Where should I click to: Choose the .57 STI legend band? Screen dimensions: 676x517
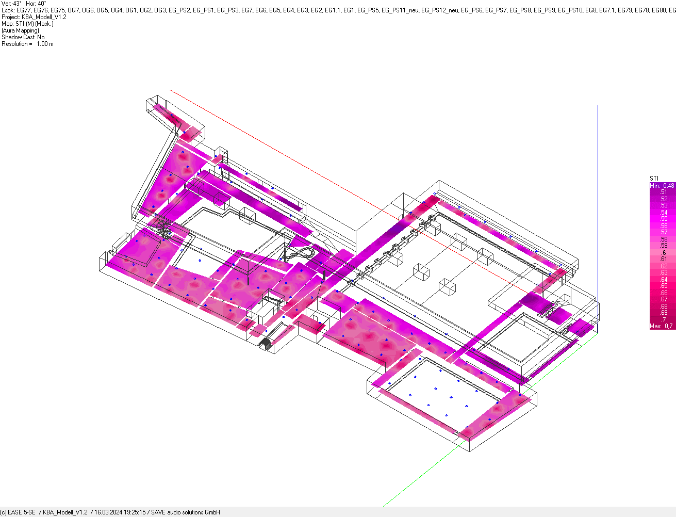coord(662,232)
